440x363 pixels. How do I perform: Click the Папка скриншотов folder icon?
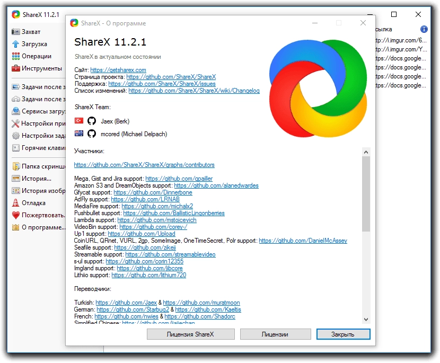pos(16,166)
